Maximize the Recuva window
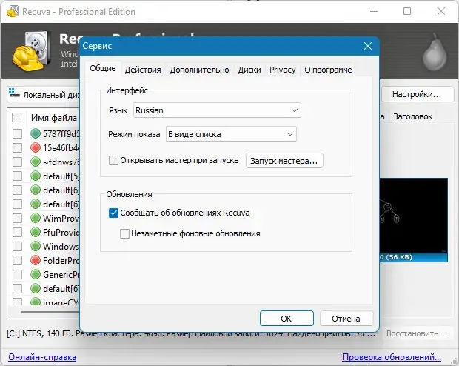459x366 pixels. pos(407,11)
